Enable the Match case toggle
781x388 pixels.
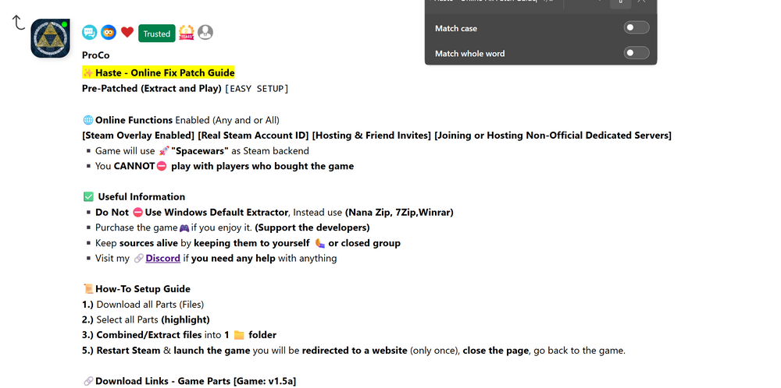point(637,28)
